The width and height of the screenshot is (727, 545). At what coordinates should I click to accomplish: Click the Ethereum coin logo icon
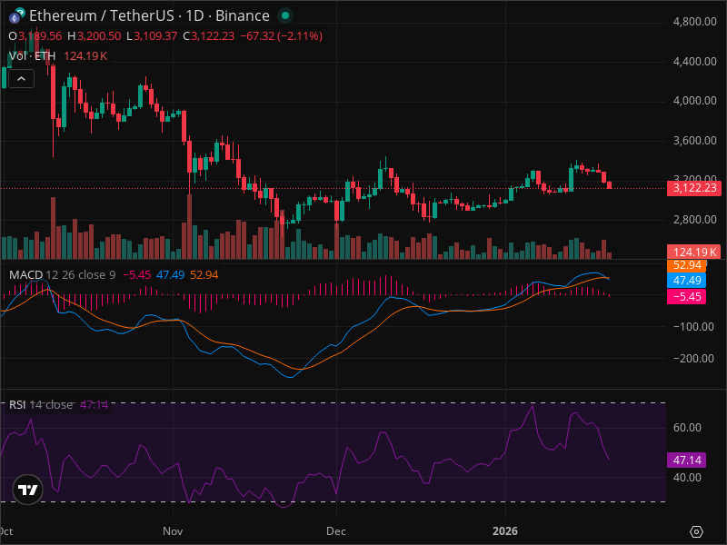coord(17,15)
